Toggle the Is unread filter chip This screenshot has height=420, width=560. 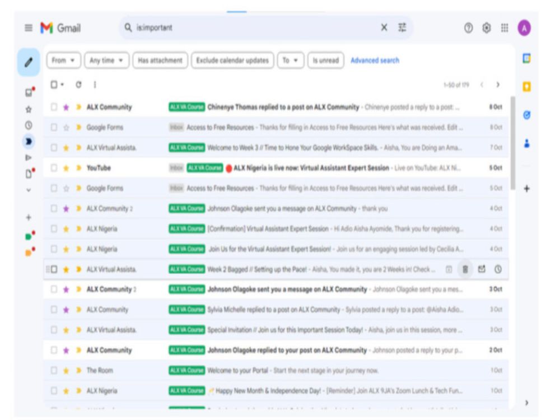[x=326, y=60]
